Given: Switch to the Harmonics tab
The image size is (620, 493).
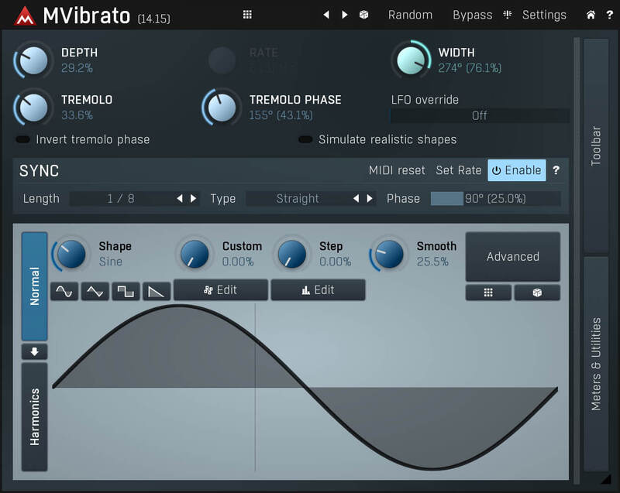Looking at the screenshot, I should tap(34, 417).
